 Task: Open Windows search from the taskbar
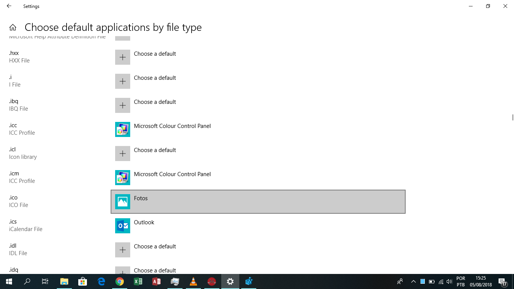tap(27, 281)
